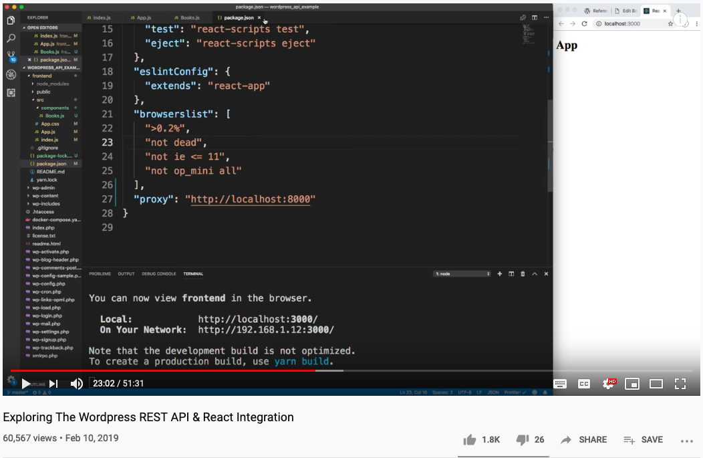Toggle closed captions CC button
The height and width of the screenshot is (458, 703).
pos(584,384)
